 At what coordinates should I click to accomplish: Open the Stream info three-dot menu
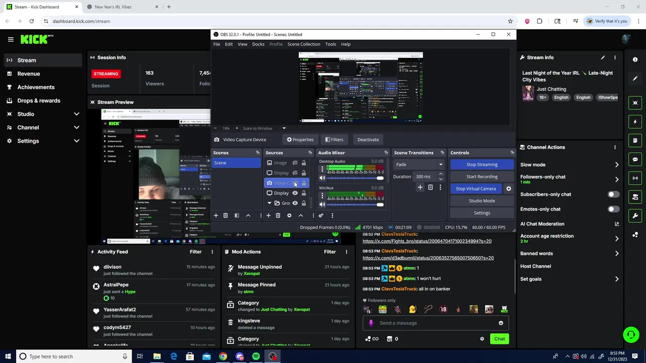615,57
